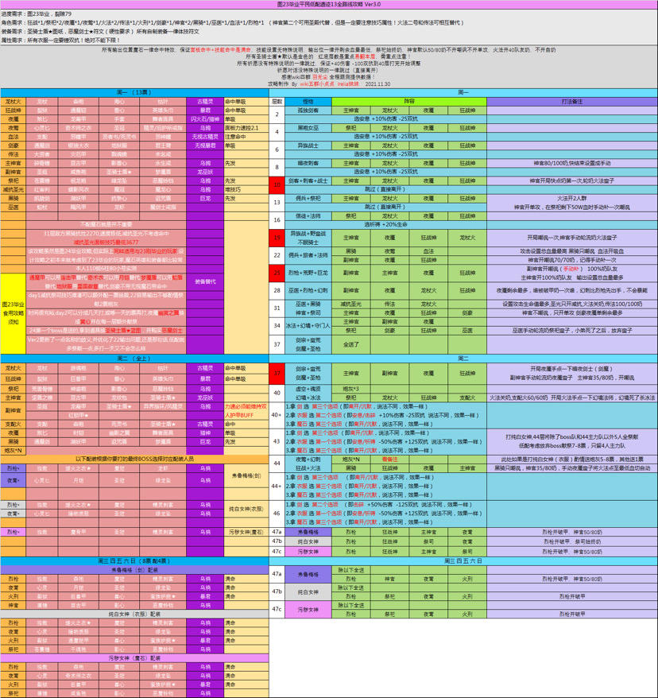Click the 神官80/100奶 note on floor 8
The height and width of the screenshot is (698, 658).
(572, 163)
